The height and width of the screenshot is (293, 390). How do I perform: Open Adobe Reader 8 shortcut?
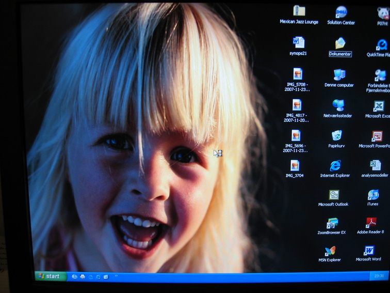coord(370,223)
